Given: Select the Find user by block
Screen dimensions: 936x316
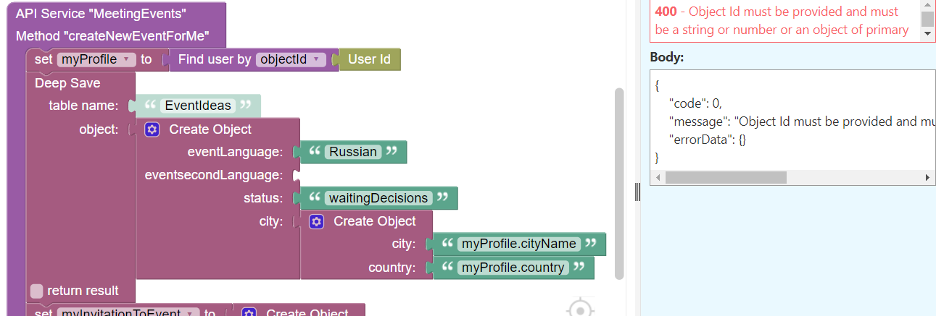Looking at the screenshot, I should click(x=214, y=59).
